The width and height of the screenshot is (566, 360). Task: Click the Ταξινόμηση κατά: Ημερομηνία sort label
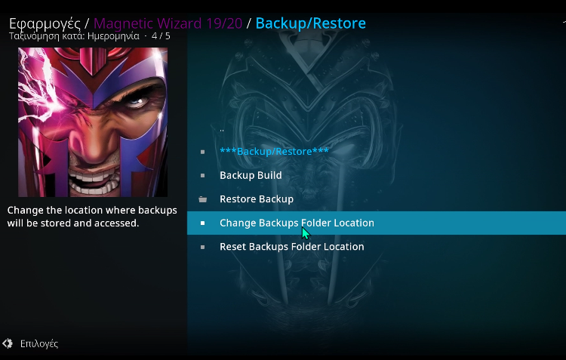74,36
